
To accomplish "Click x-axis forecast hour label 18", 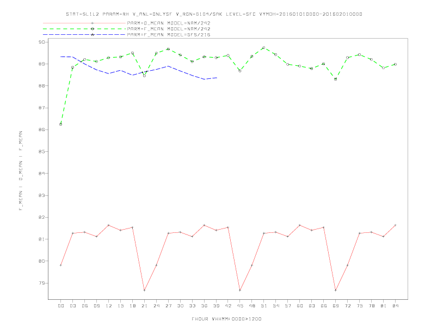I will point(132,306).
